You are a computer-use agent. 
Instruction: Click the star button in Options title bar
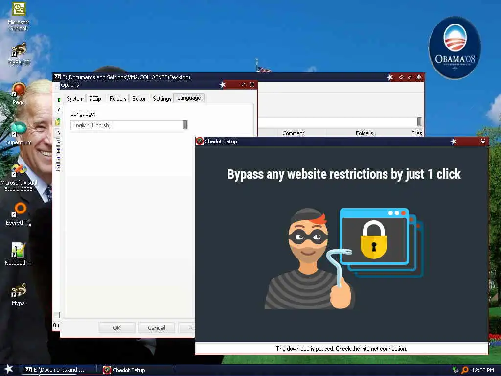click(223, 85)
